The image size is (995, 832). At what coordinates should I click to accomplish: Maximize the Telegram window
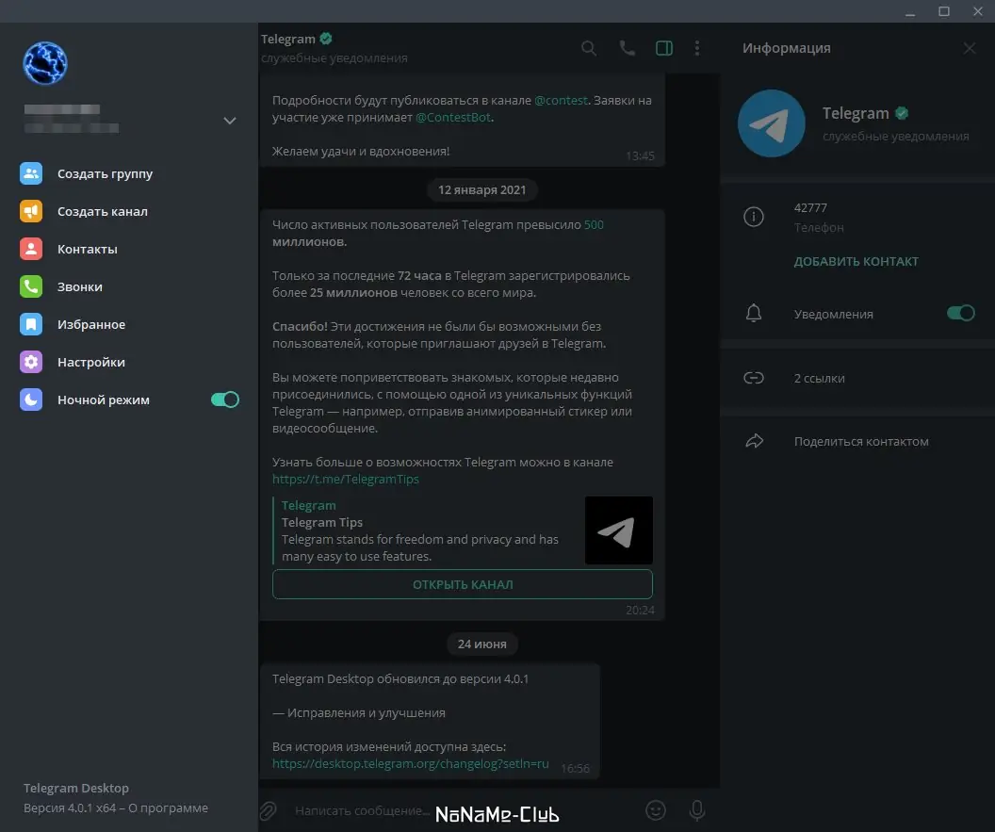pyautogui.click(x=944, y=11)
